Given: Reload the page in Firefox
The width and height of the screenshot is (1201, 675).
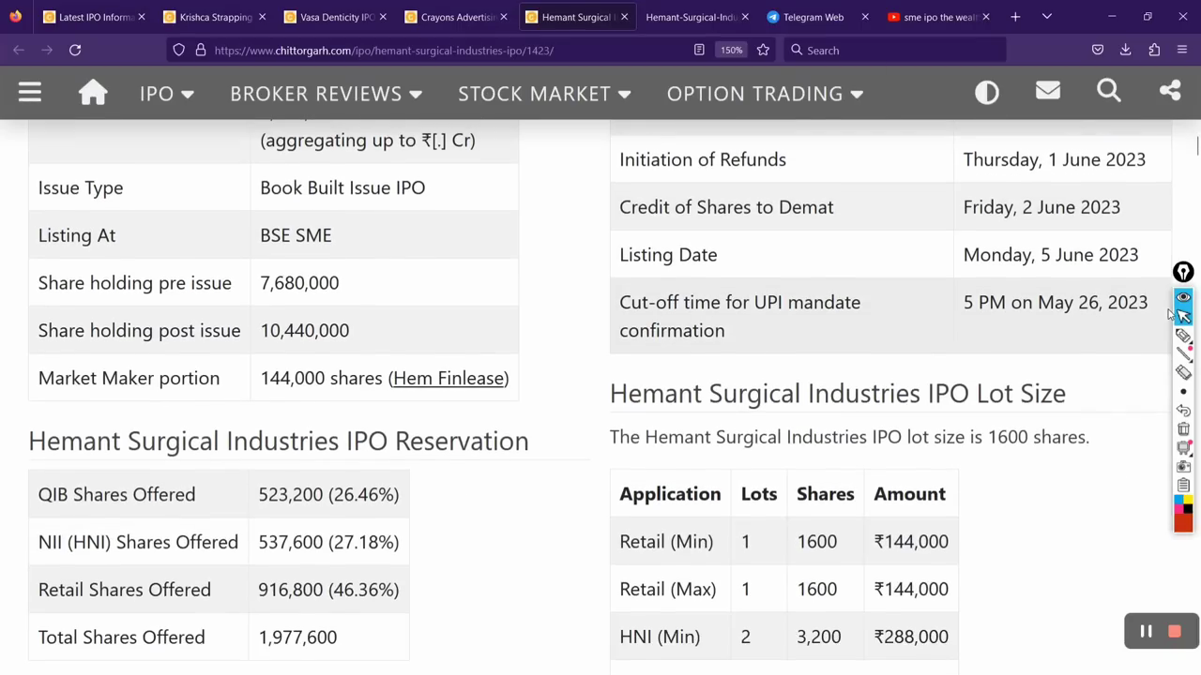Looking at the screenshot, I should [75, 50].
